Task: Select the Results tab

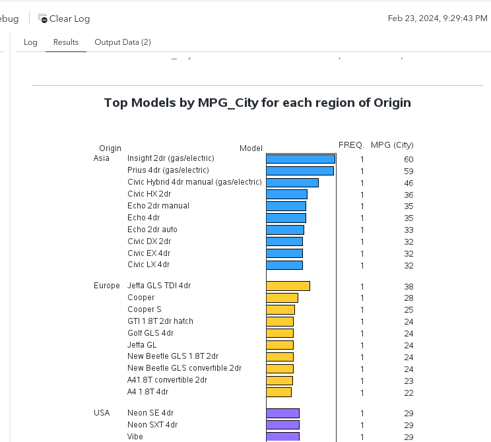Action: click(x=66, y=42)
